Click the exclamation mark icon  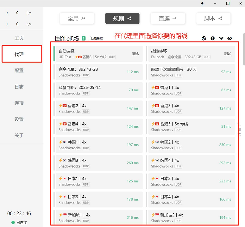tap(212, 38)
